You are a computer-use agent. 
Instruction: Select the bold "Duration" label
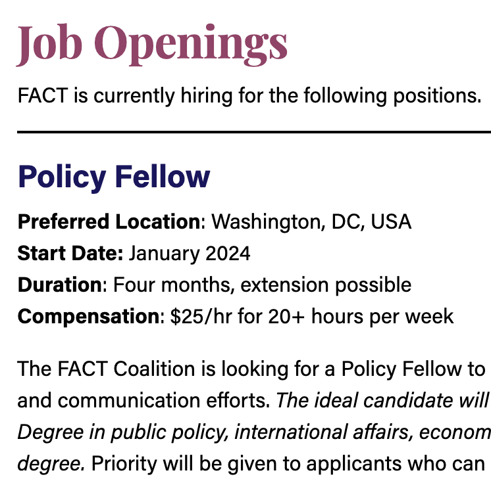[60, 285]
